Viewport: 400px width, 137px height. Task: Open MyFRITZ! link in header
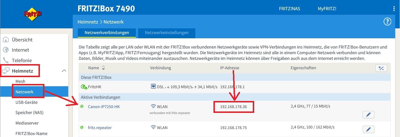click(327, 9)
